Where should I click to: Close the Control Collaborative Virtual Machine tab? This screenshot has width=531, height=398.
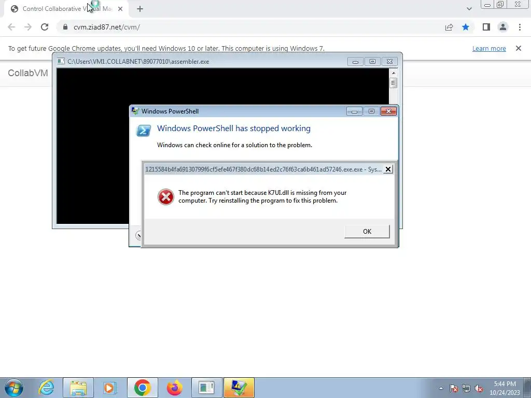[x=120, y=9]
